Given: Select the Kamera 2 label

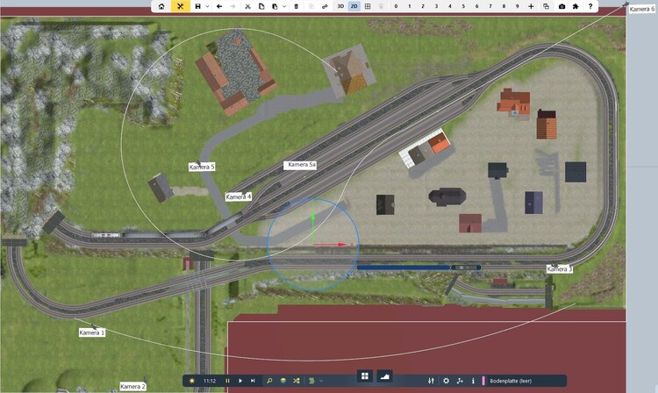Looking at the screenshot, I should (132, 387).
